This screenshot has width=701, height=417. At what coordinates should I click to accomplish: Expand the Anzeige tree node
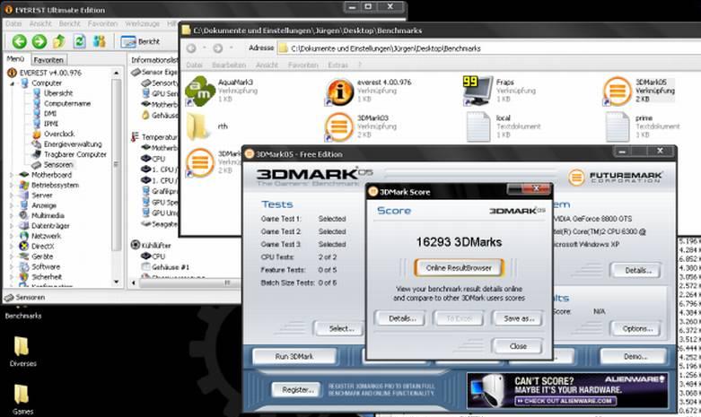tap(12, 205)
